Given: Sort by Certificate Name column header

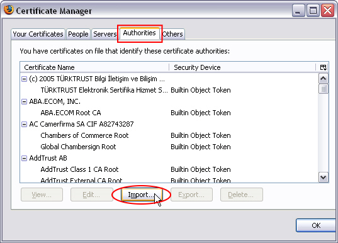Looking at the screenshot, I should (x=94, y=67).
